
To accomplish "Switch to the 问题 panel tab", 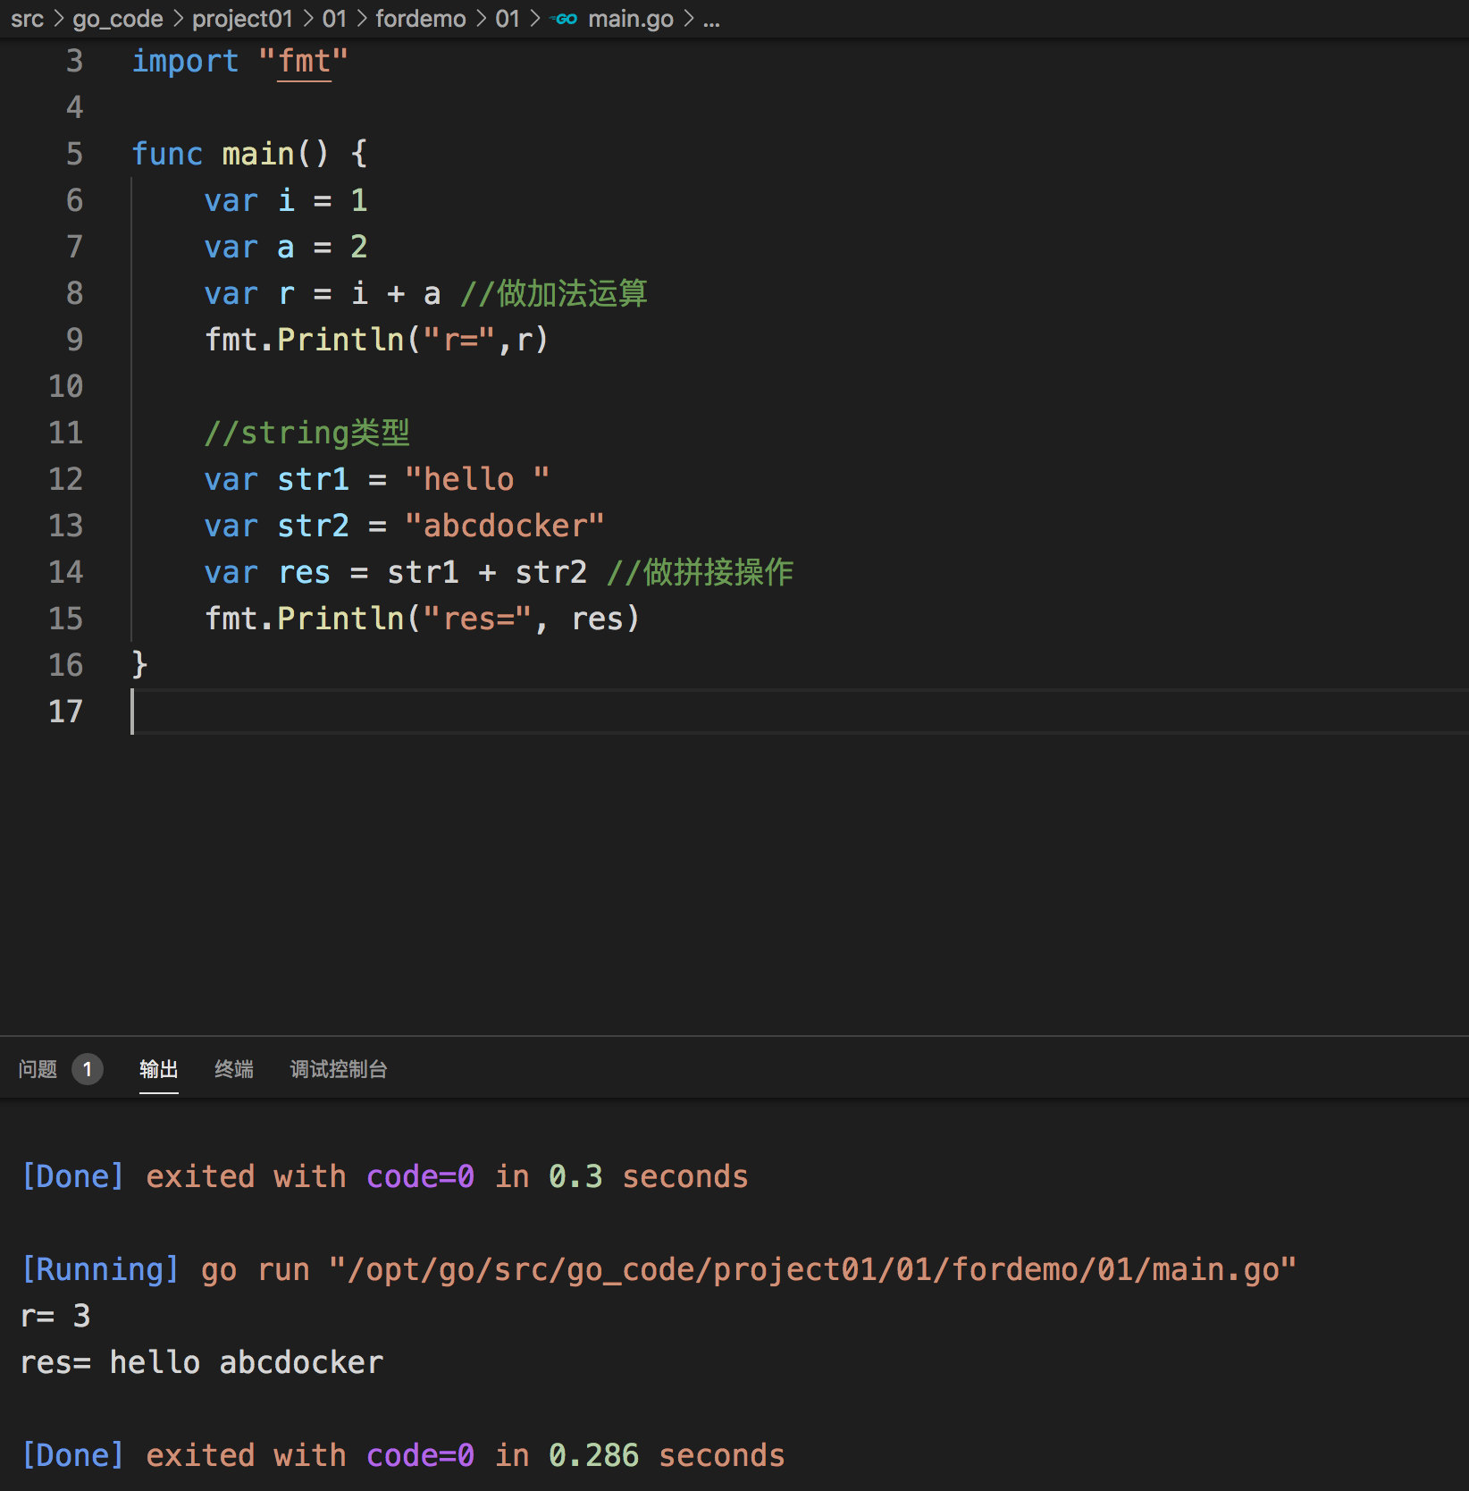I will [38, 1069].
